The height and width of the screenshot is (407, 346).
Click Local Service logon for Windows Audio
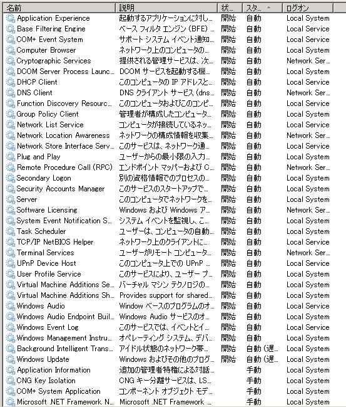[308, 306]
